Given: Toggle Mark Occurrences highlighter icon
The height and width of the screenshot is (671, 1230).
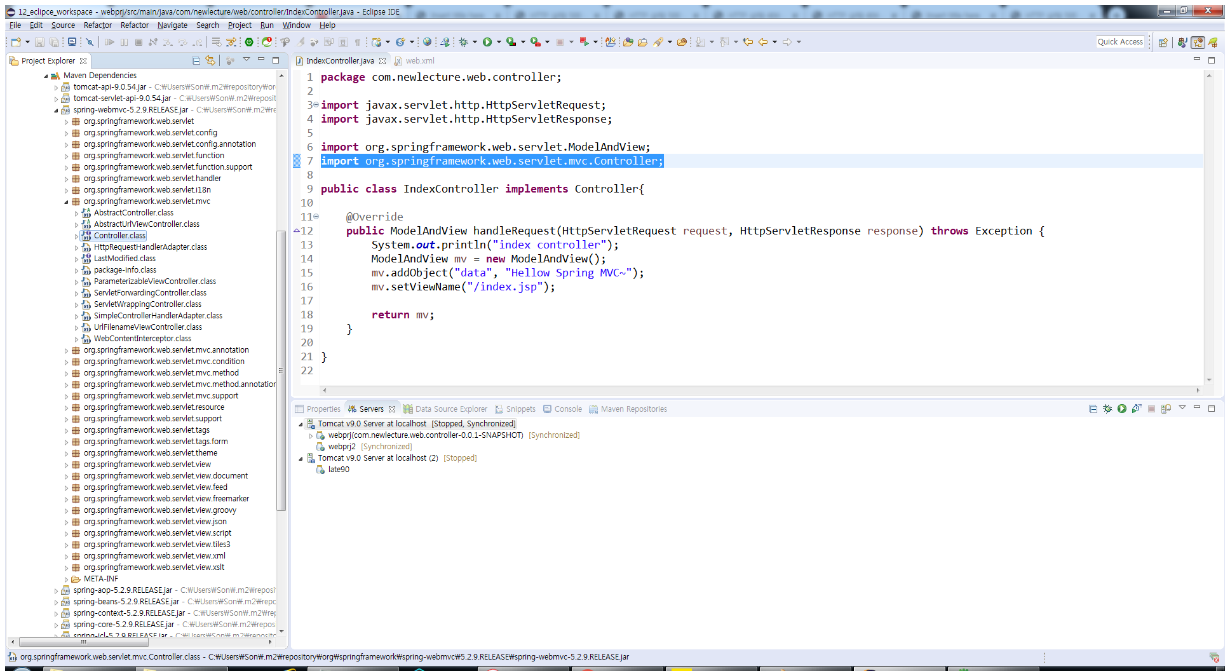Looking at the screenshot, I should [301, 42].
